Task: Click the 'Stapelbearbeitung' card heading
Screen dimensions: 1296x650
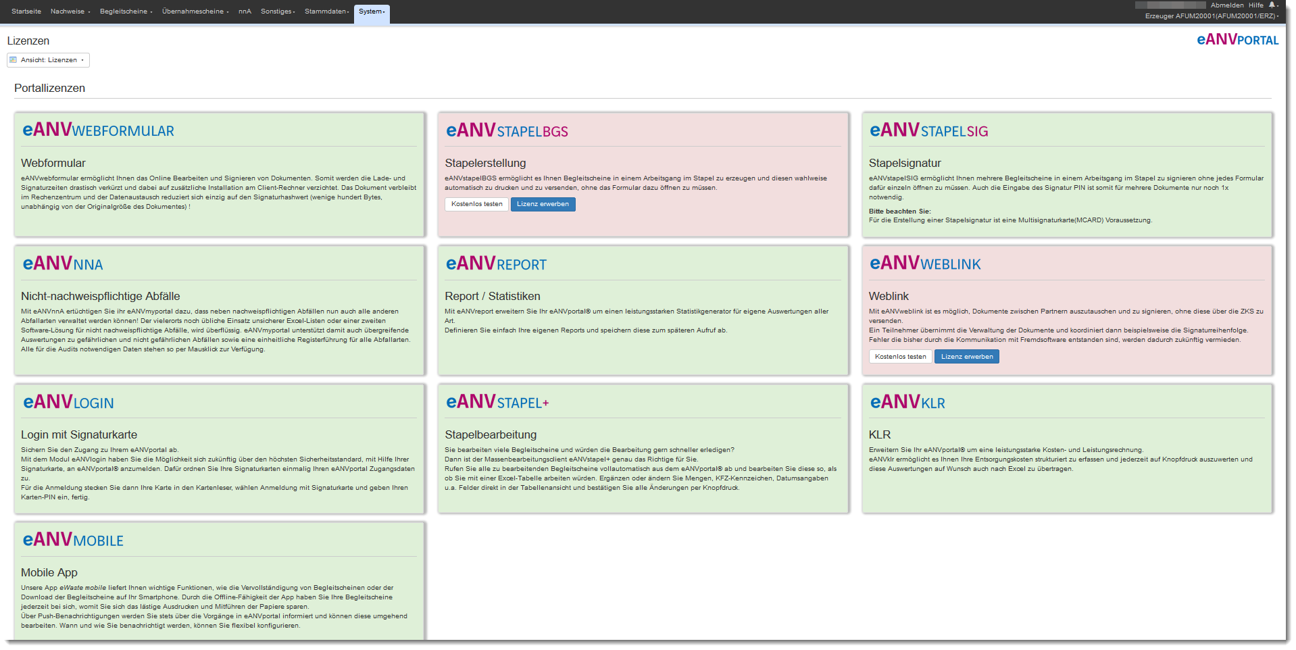Action: tap(491, 434)
